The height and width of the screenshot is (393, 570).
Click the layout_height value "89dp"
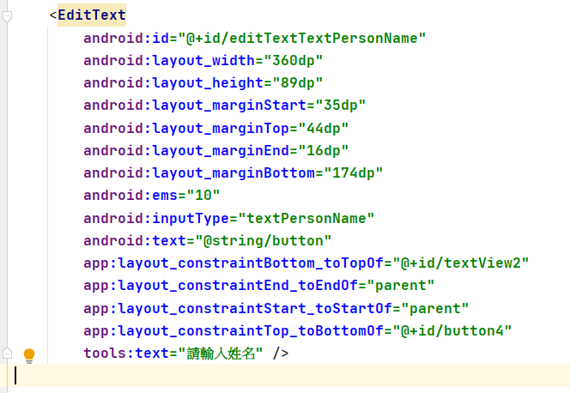[297, 83]
